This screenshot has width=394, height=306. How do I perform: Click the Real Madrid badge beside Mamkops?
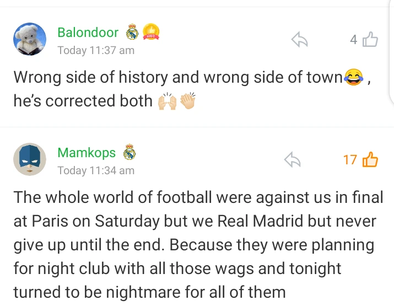(129, 152)
